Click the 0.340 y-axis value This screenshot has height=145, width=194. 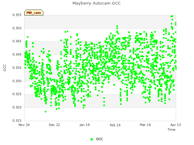(17, 54)
